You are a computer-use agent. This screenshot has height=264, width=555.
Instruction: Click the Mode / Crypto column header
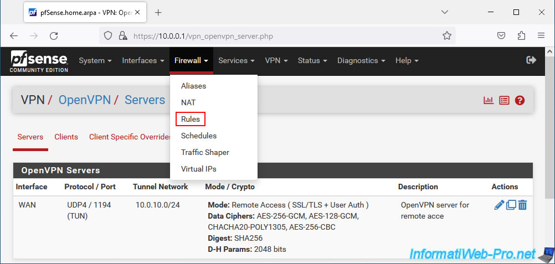tap(230, 187)
